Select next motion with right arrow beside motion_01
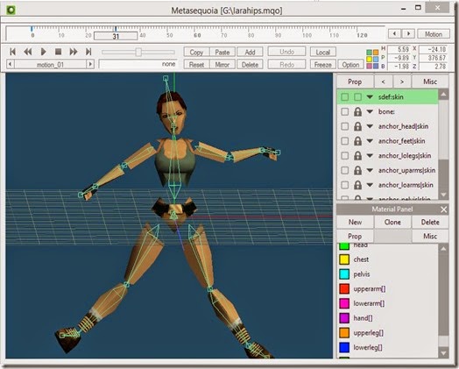Screen dimensions: 459x369 [x=90, y=64]
